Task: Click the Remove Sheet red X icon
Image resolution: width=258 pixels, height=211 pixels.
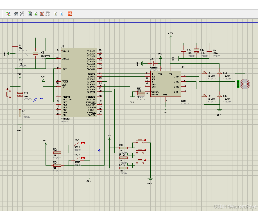Action: point(42,14)
